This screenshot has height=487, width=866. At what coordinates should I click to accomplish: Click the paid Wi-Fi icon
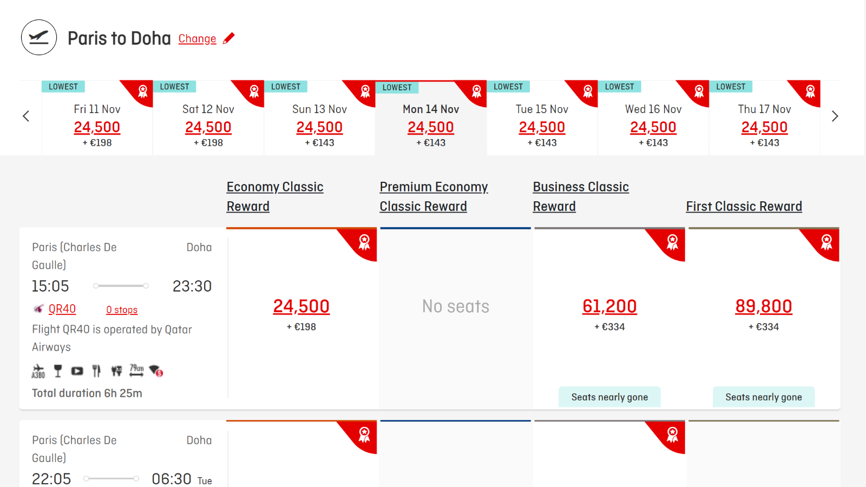[156, 371]
